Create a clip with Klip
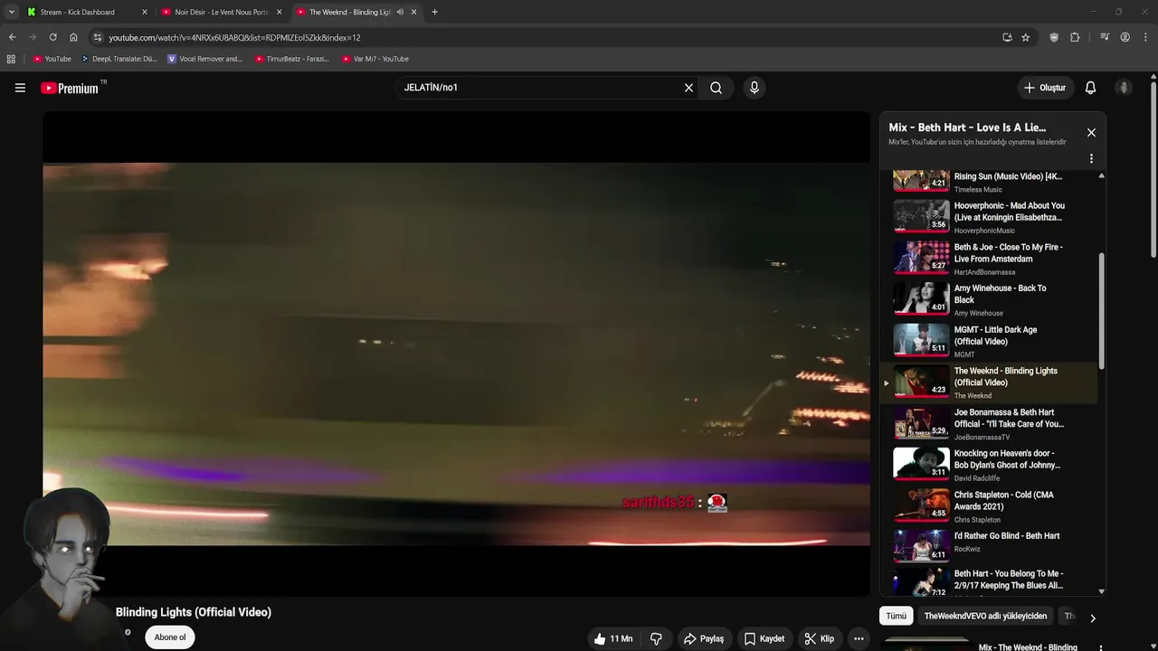The height and width of the screenshot is (651, 1158). click(x=820, y=638)
